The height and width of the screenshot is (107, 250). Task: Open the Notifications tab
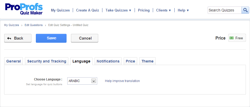click(x=108, y=61)
